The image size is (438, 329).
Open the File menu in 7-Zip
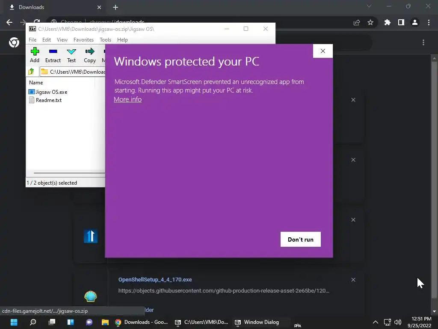tap(33, 40)
